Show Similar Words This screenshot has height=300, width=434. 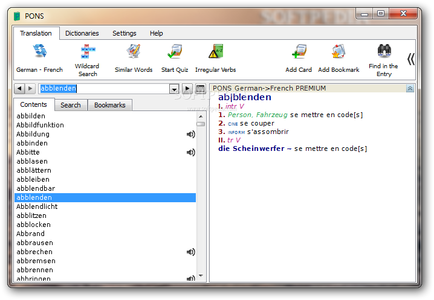click(x=134, y=59)
